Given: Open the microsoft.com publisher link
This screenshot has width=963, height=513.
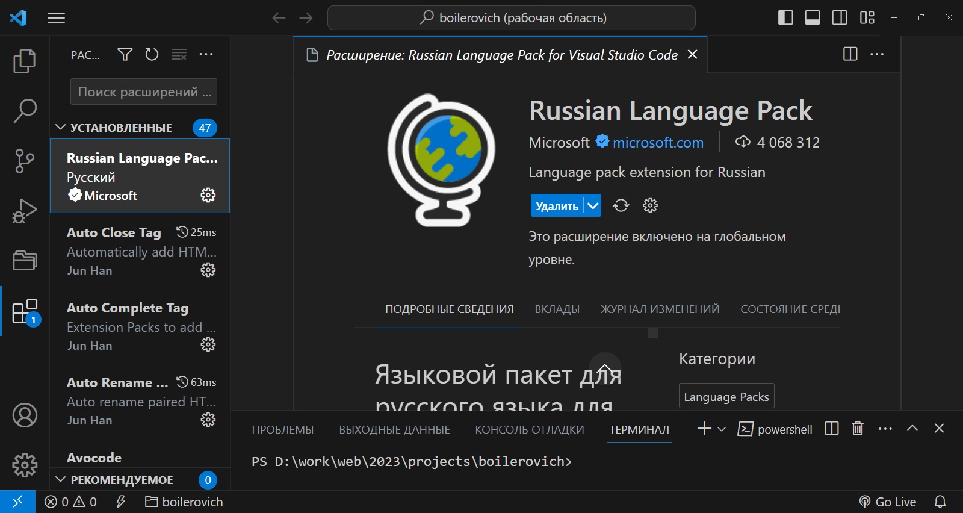Looking at the screenshot, I should (658, 143).
